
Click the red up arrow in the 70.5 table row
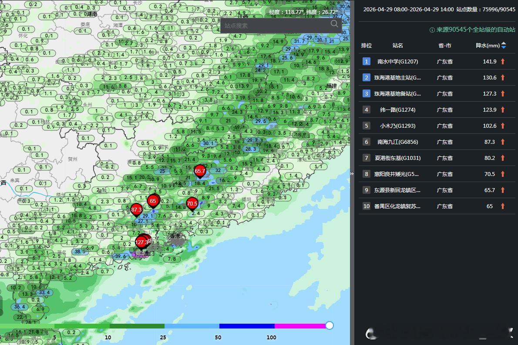[503, 174]
